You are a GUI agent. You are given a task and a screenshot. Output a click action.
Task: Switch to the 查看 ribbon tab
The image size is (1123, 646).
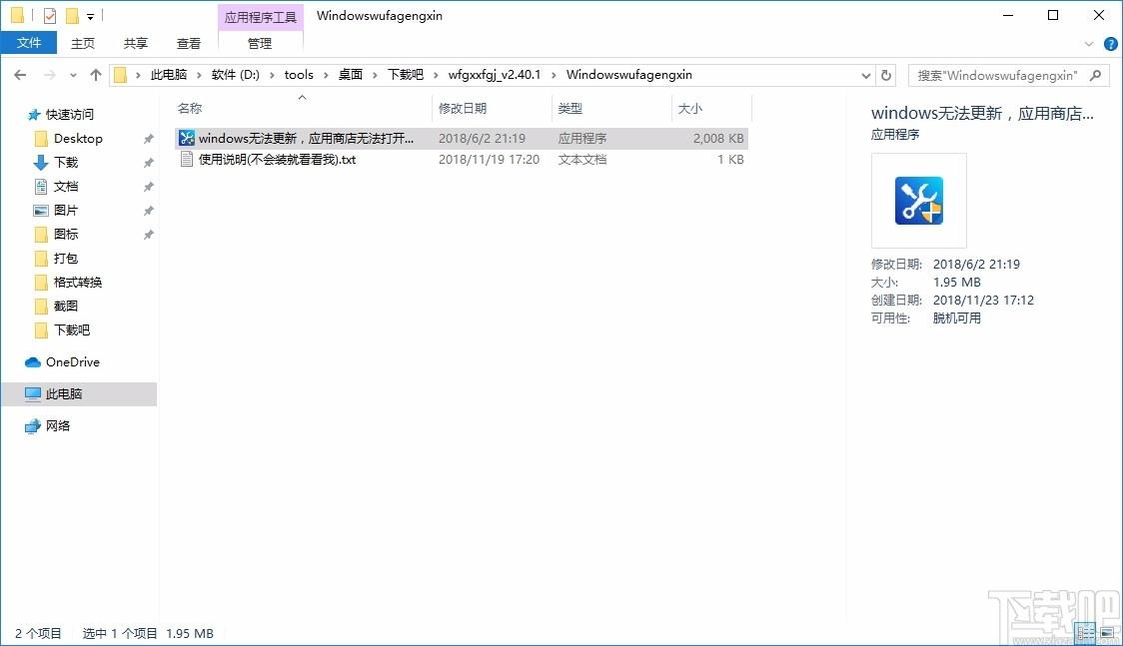pyautogui.click(x=189, y=44)
